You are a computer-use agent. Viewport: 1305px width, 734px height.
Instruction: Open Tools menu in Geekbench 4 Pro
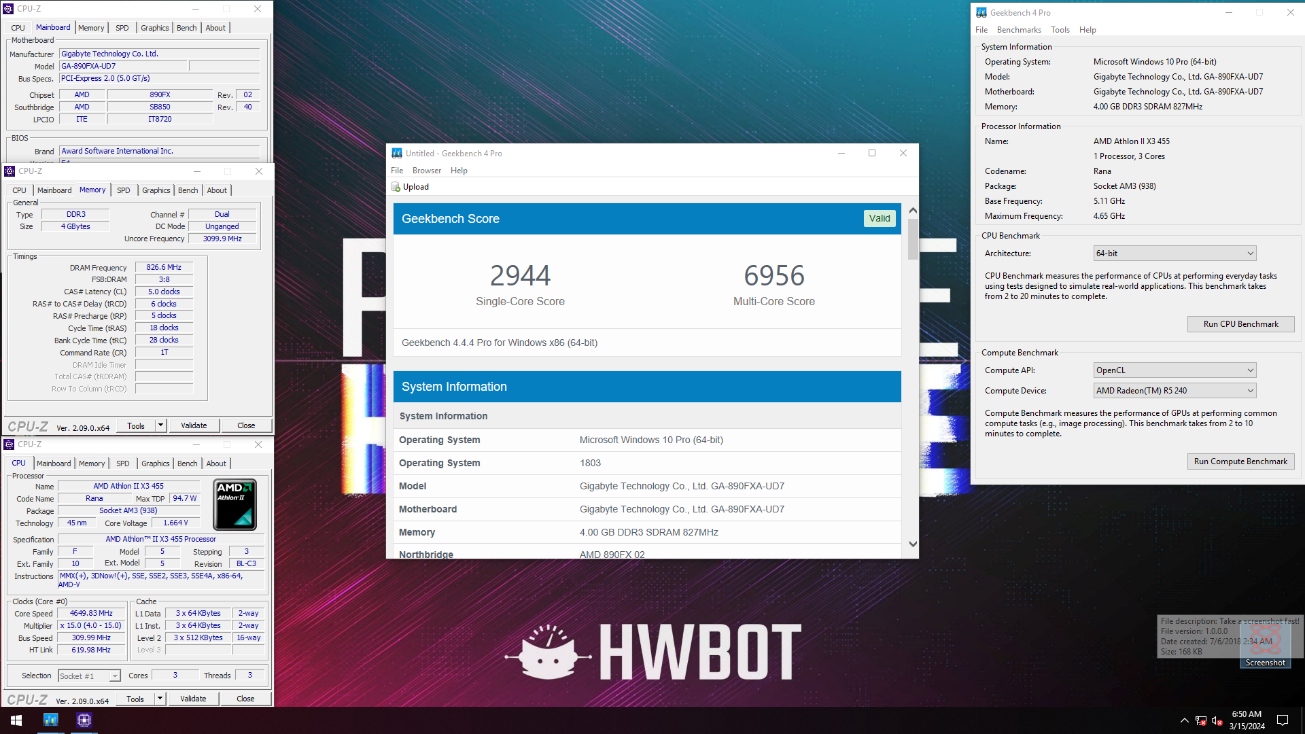click(1060, 30)
